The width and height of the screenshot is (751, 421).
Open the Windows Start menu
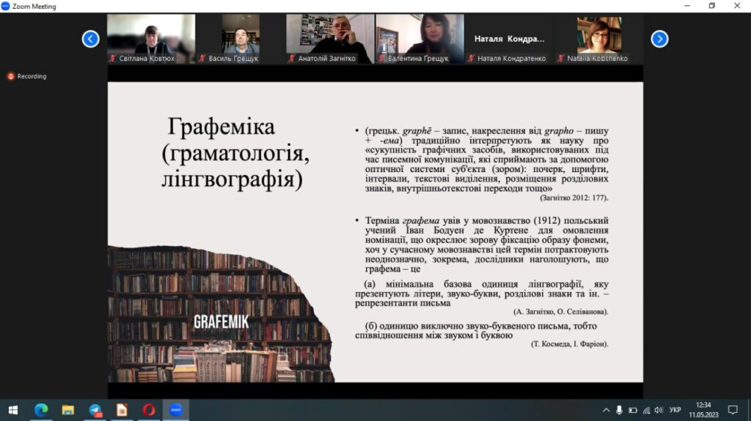coord(13,410)
